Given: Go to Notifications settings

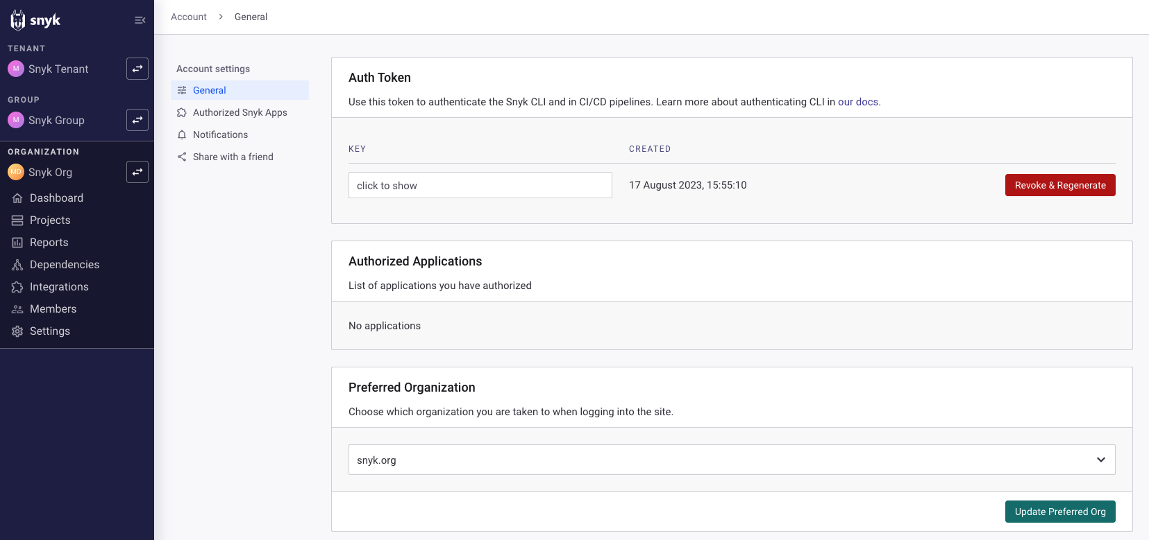Looking at the screenshot, I should (x=220, y=134).
